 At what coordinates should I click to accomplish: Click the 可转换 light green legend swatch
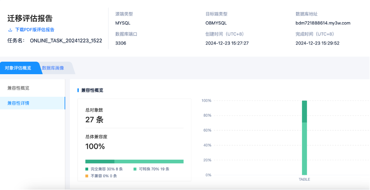(x=135, y=169)
